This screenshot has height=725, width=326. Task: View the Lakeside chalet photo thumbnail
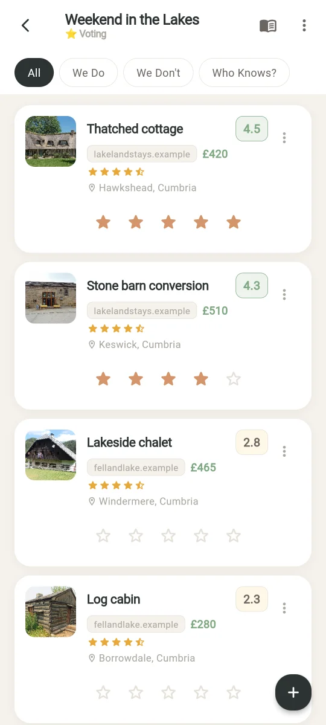51,455
